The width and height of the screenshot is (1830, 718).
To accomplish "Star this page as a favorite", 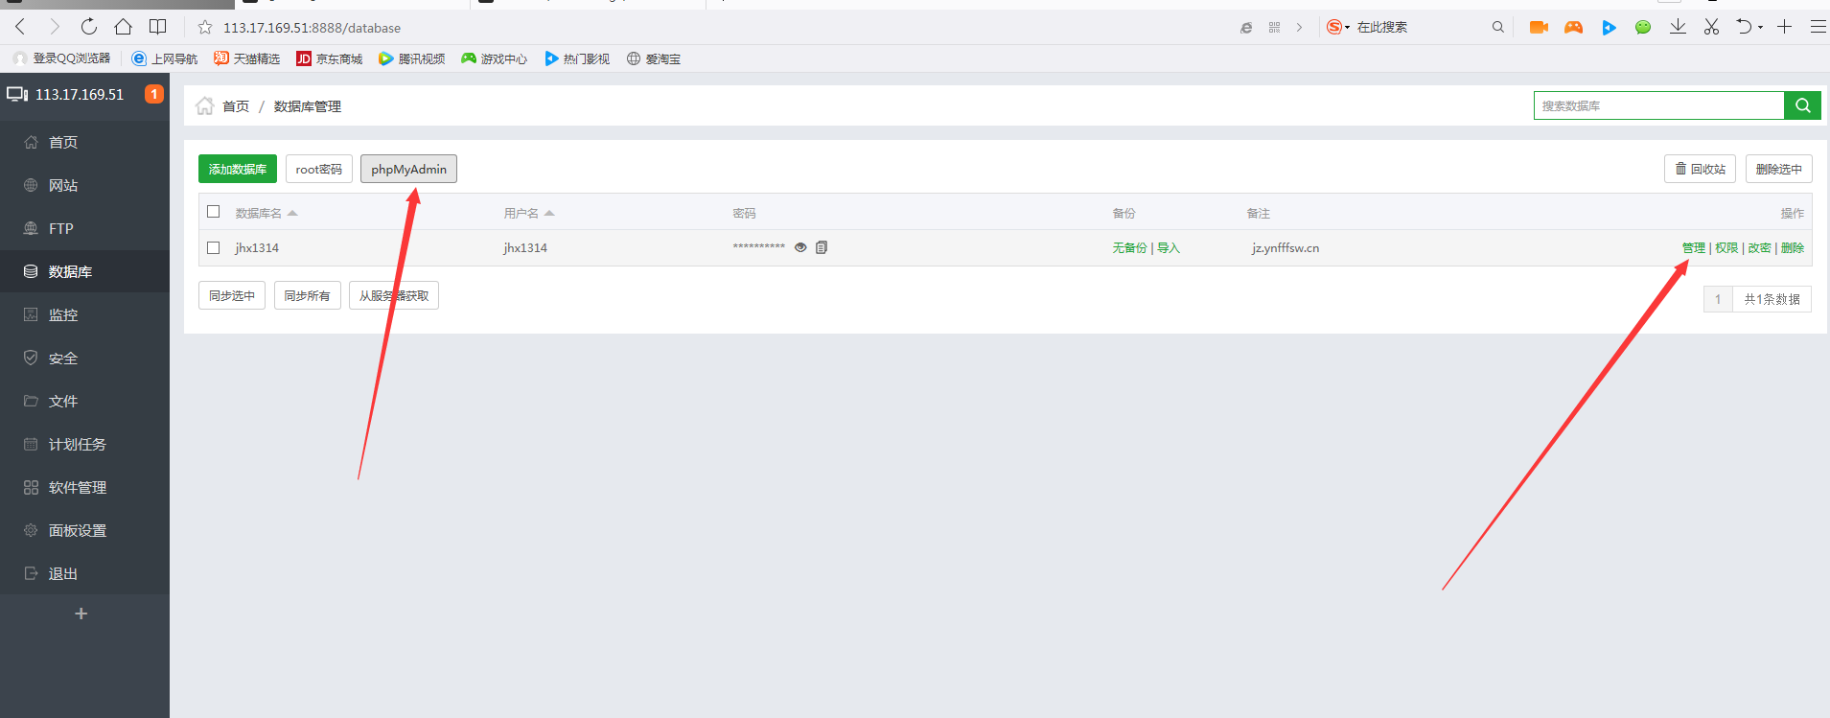I will [205, 27].
